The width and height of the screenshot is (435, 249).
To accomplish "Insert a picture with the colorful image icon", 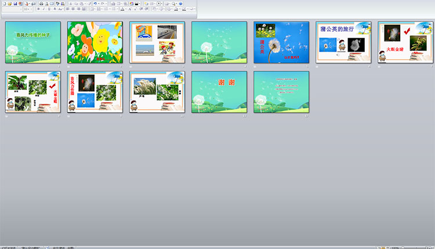I will [131, 3].
